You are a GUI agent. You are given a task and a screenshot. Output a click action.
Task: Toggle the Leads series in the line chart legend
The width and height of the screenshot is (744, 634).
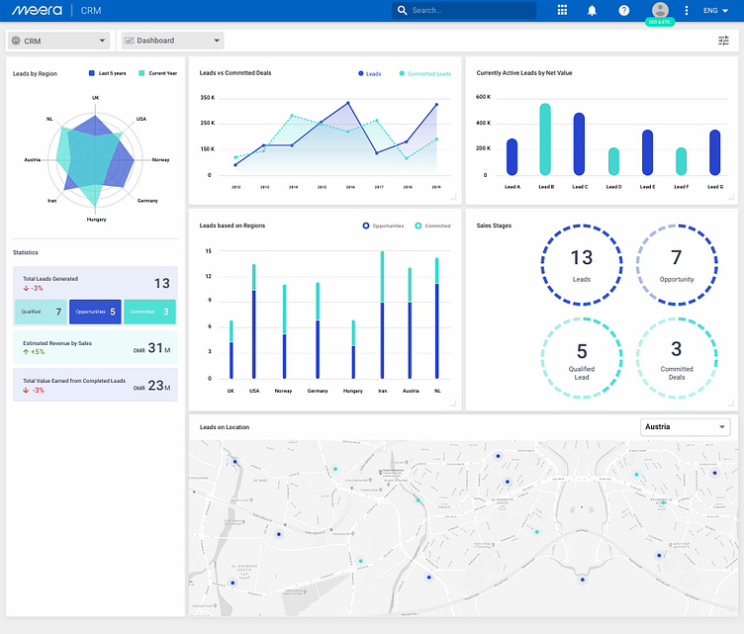(x=368, y=73)
